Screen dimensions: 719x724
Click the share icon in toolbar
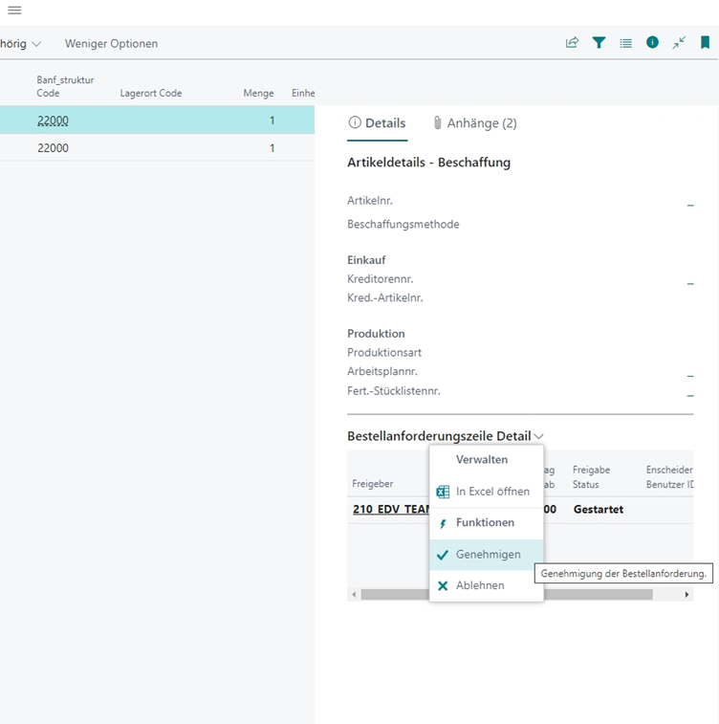[572, 43]
